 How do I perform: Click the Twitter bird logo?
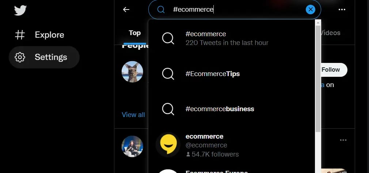(20, 10)
